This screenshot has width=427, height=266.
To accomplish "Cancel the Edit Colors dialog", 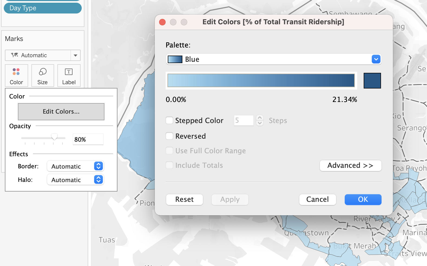I will tap(317, 199).
